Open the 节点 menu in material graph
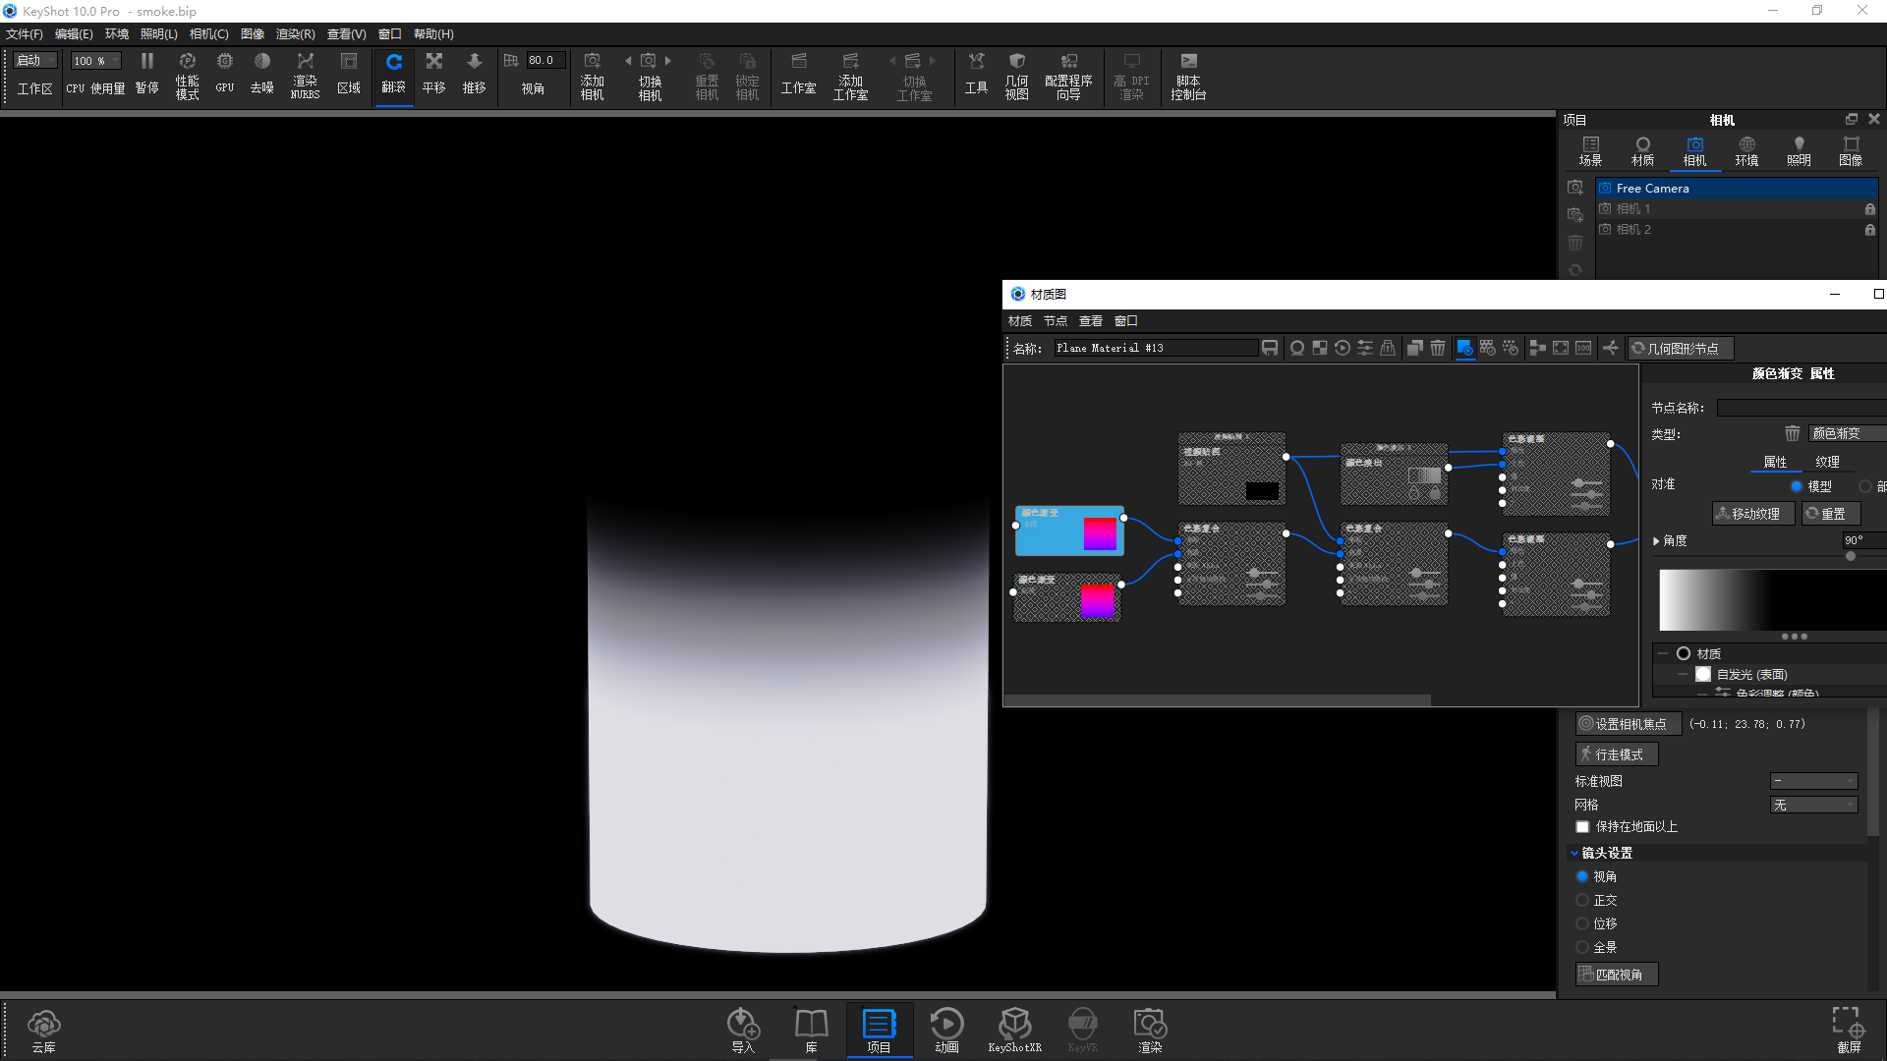Viewport: 1887px width, 1061px height. tap(1055, 320)
